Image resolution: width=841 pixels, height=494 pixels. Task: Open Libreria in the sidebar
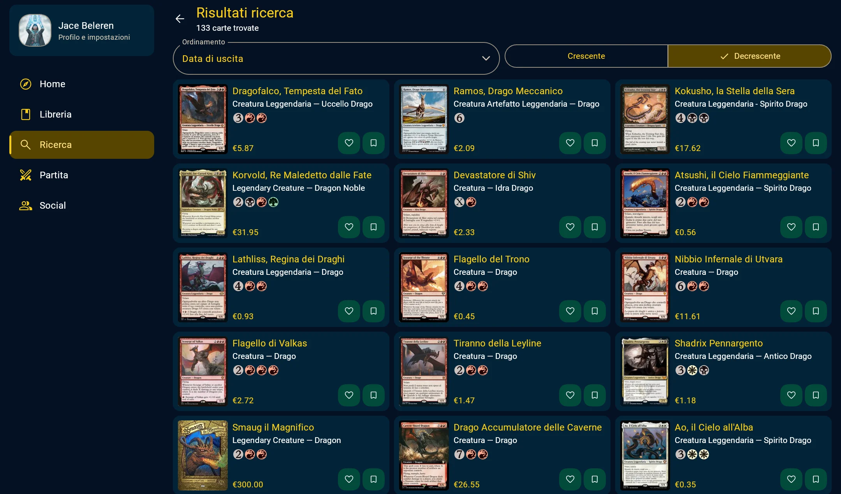(82, 114)
